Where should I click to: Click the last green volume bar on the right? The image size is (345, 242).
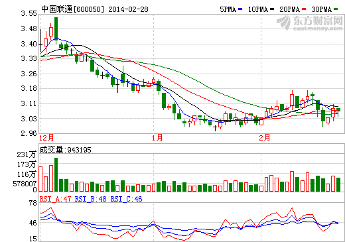point(338,184)
